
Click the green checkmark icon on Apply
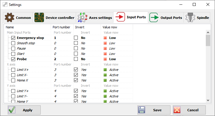coord(12,110)
